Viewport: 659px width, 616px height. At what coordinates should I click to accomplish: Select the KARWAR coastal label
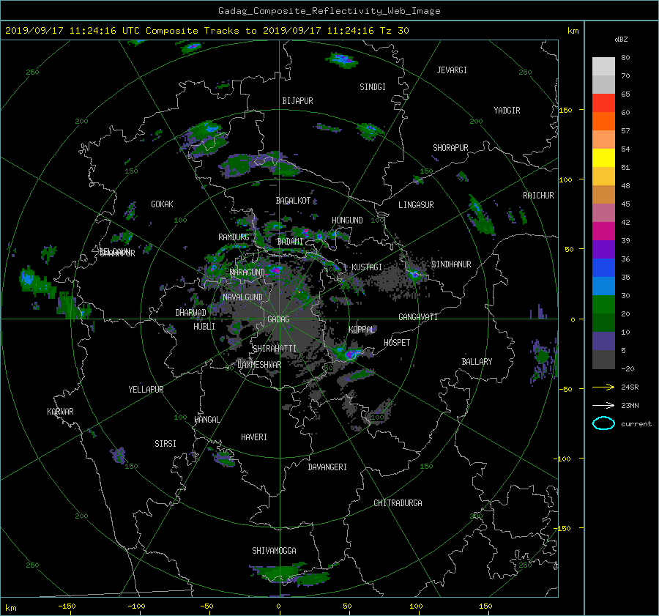(x=60, y=412)
